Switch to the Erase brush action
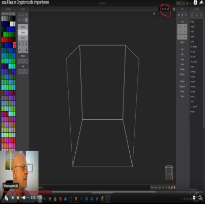 (23, 32)
